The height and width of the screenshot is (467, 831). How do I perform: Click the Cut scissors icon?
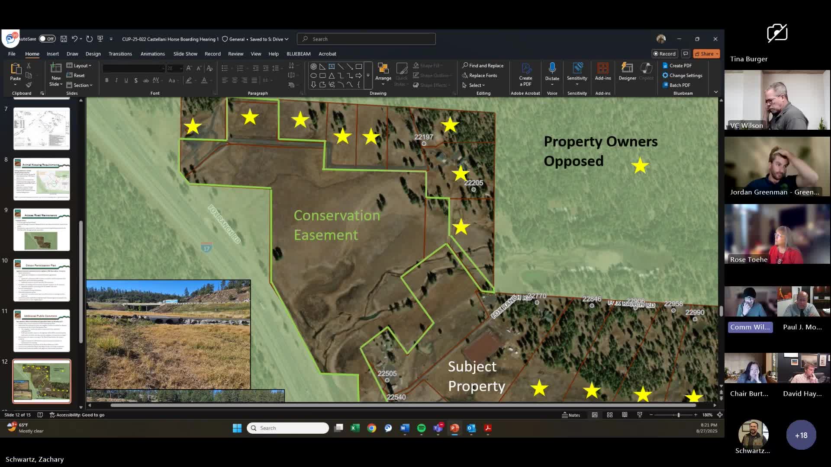29,66
